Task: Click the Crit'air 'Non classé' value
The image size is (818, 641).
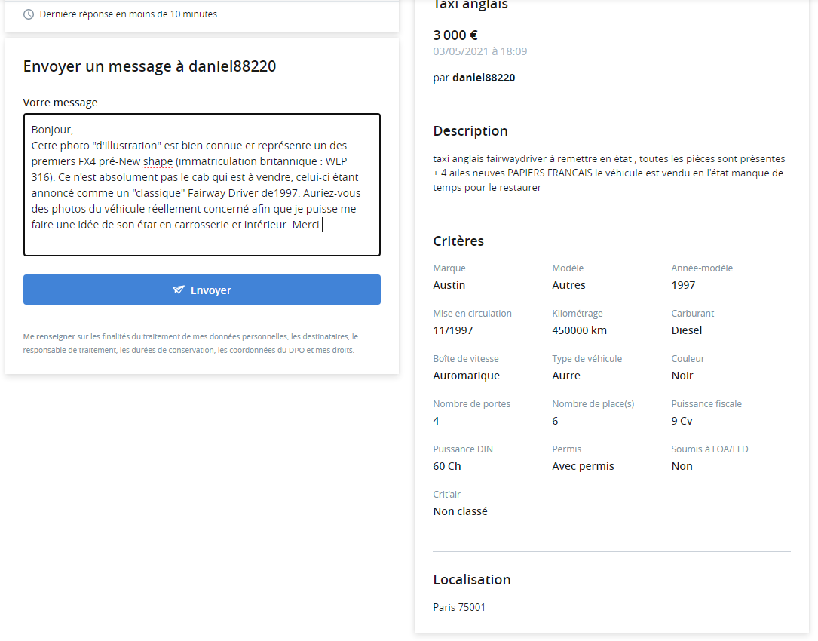Action: 460,511
